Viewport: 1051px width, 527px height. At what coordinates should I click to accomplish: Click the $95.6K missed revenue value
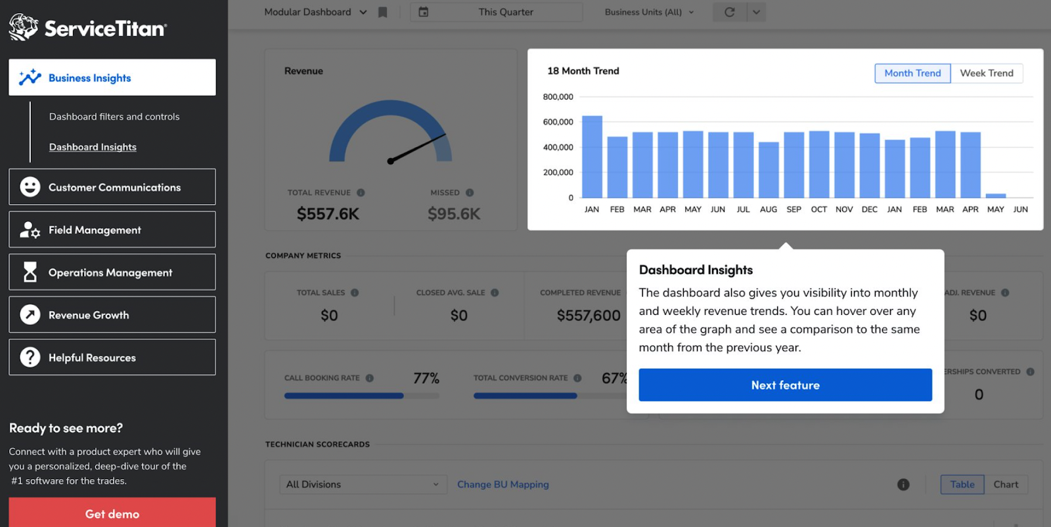click(454, 214)
